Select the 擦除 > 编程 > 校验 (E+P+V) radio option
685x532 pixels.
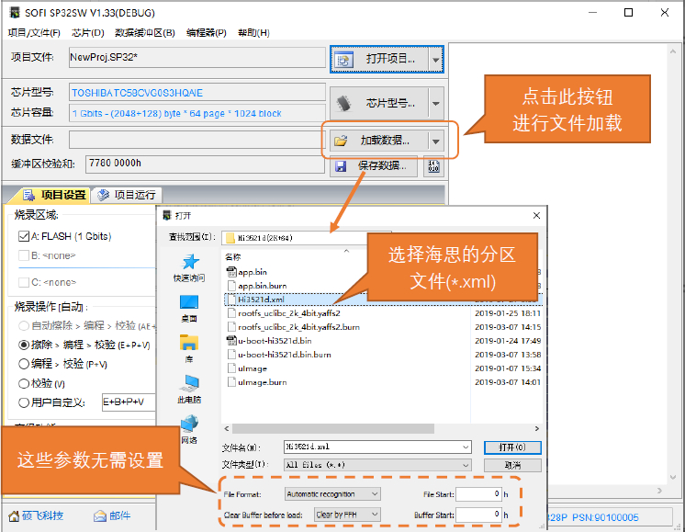[x=25, y=345]
